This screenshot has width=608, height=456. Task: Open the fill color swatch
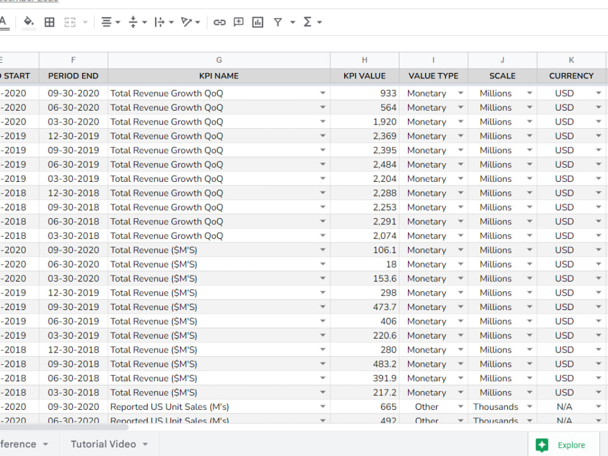click(29, 22)
